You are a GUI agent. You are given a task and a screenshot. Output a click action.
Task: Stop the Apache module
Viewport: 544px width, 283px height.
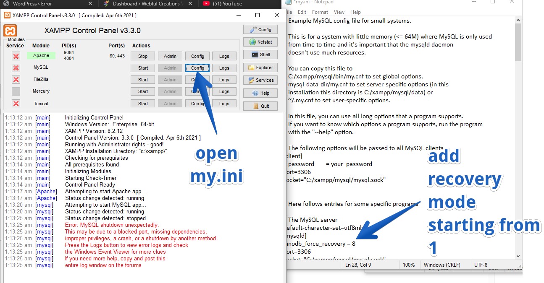(x=143, y=56)
